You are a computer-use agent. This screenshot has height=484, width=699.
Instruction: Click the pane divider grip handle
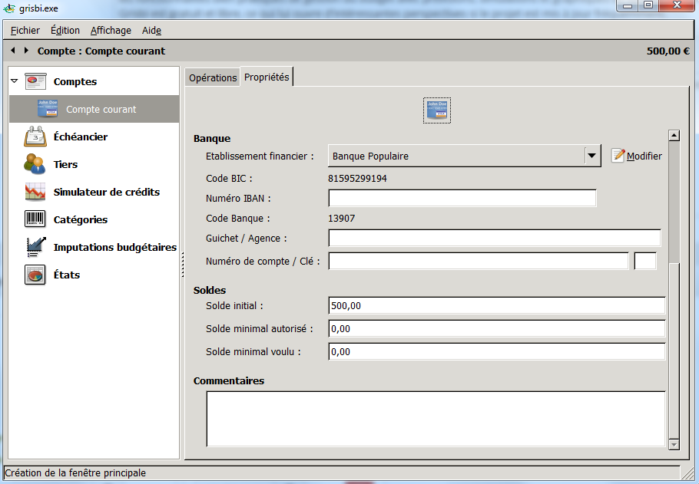pos(183,265)
